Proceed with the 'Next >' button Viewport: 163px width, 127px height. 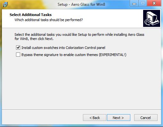point(118,118)
